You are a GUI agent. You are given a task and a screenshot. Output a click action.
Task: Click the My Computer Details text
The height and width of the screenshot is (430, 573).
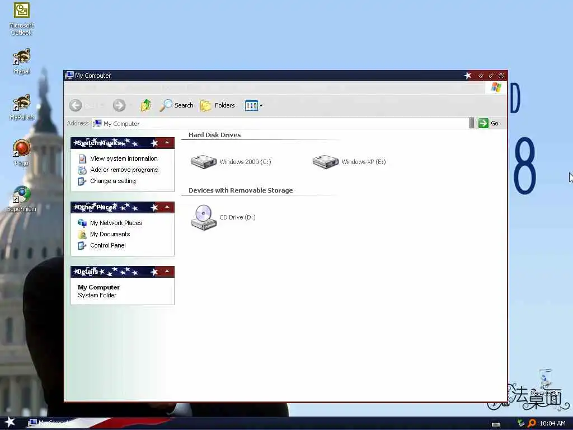click(98, 287)
